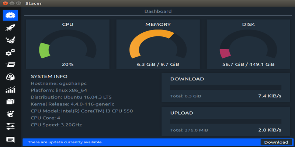Viewport: 295px width, 147px height.
Task: Open Services gears icon
Action: tap(10, 52)
